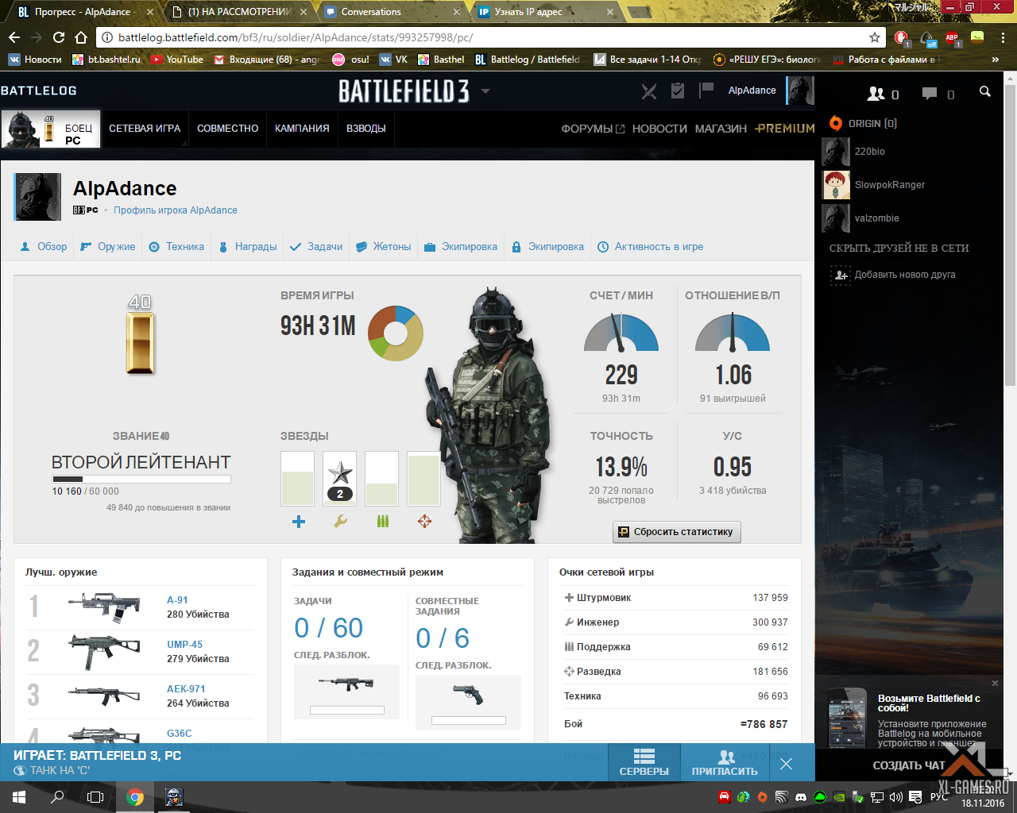Open the Жетоны stats tab
Image resolution: width=1017 pixels, height=813 pixels.
pyautogui.click(x=384, y=247)
